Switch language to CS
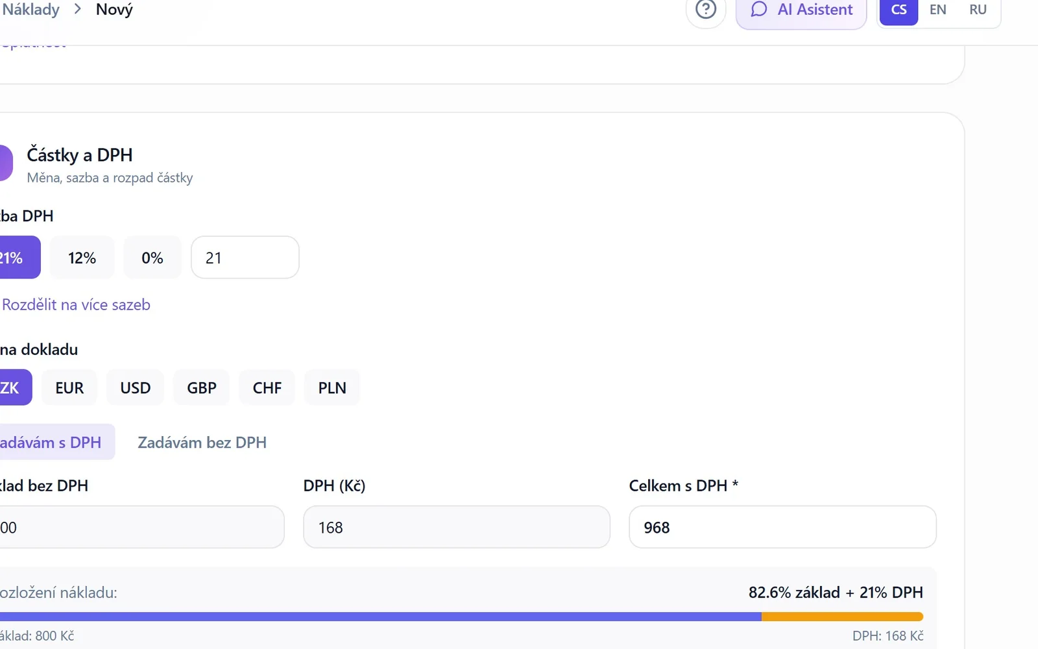Image resolution: width=1038 pixels, height=649 pixels. point(899,10)
